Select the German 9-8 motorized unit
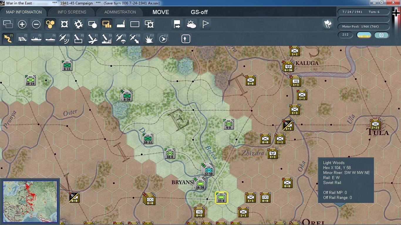 pos(228,124)
